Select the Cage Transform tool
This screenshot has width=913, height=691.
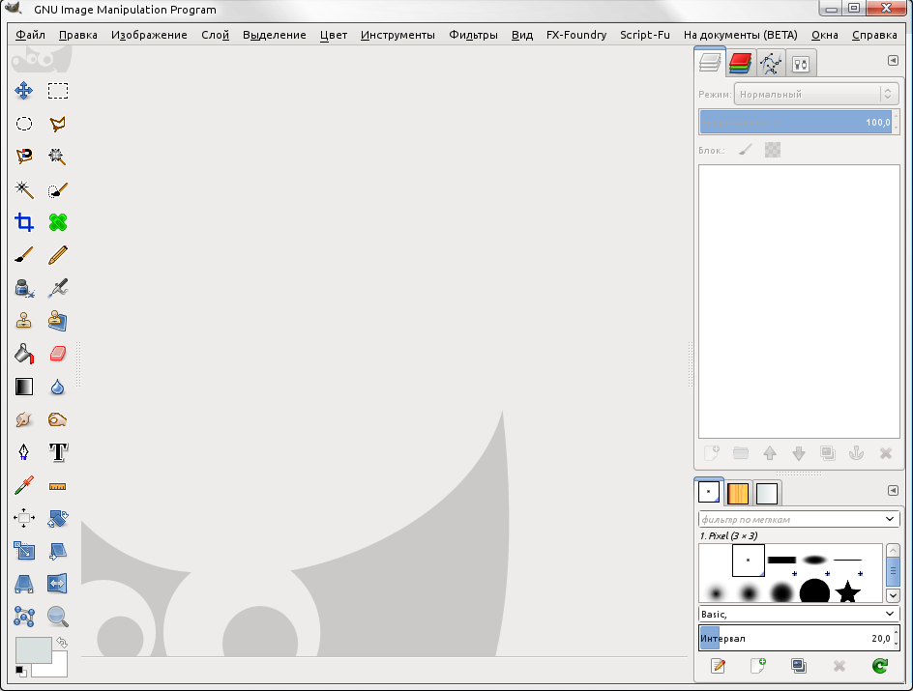click(24, 616)
